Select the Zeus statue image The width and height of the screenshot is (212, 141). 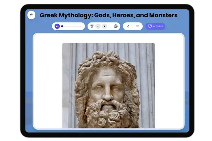[x=108, y=86]
